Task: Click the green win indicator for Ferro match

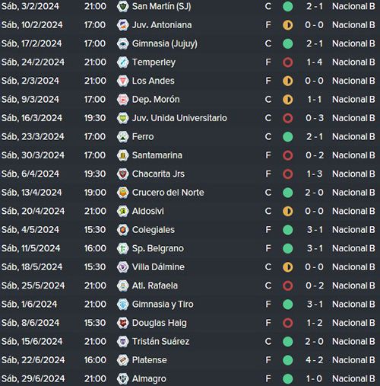Action: tap(287, 137)
